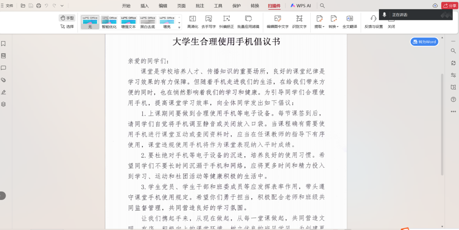Enable the 手型 hand mode
459x230 pixels.
click(67, 18)
